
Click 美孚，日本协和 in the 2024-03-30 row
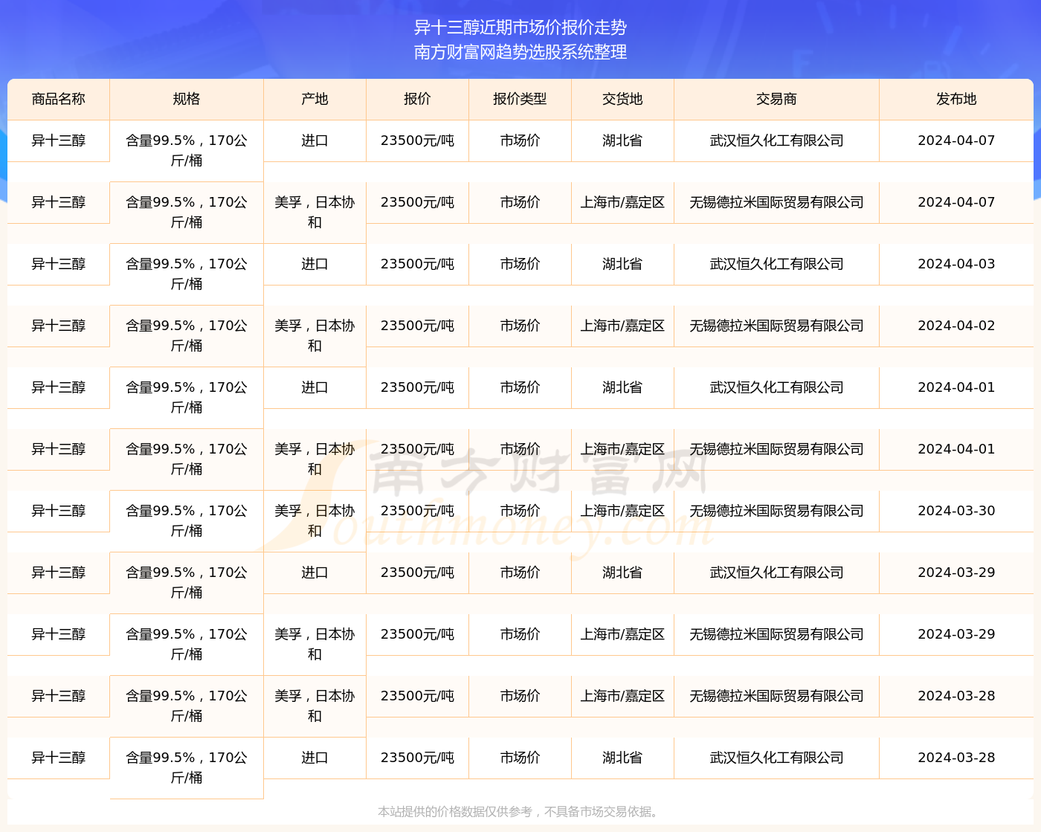(x=315, y=521)
